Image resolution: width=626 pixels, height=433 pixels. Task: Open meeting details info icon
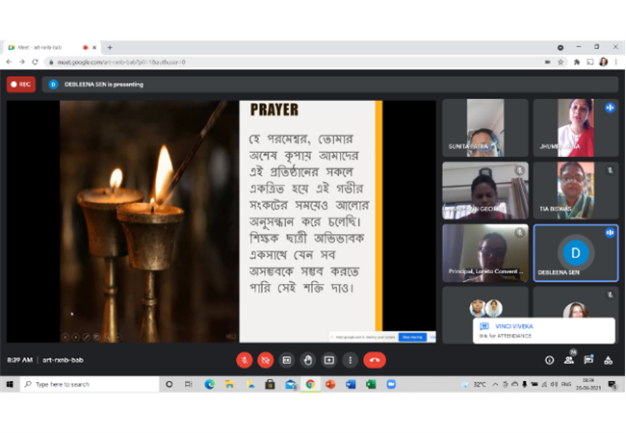pos(549,361)
